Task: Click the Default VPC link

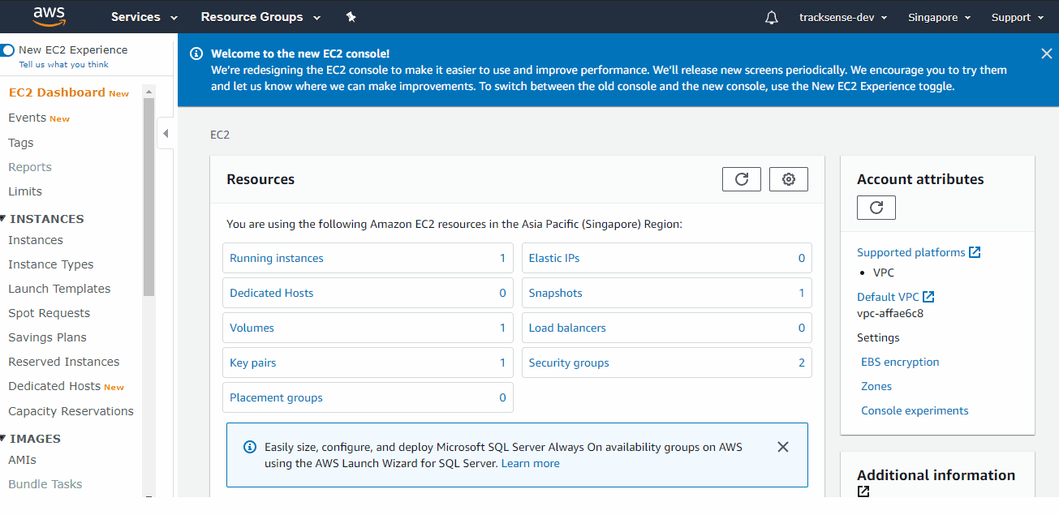Action: (x=888, y=297)
